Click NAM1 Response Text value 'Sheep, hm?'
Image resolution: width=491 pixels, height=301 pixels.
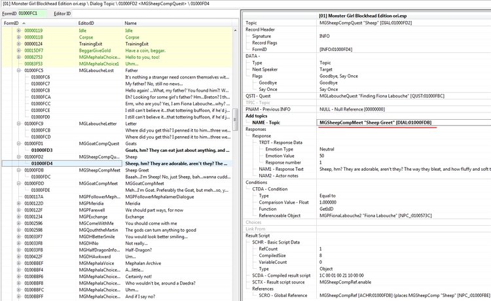pos(405,169)
